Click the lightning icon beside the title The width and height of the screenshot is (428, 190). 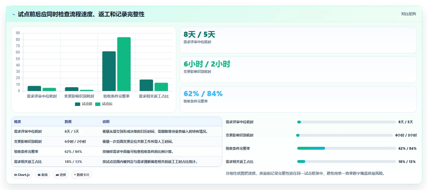coord(14,14)
